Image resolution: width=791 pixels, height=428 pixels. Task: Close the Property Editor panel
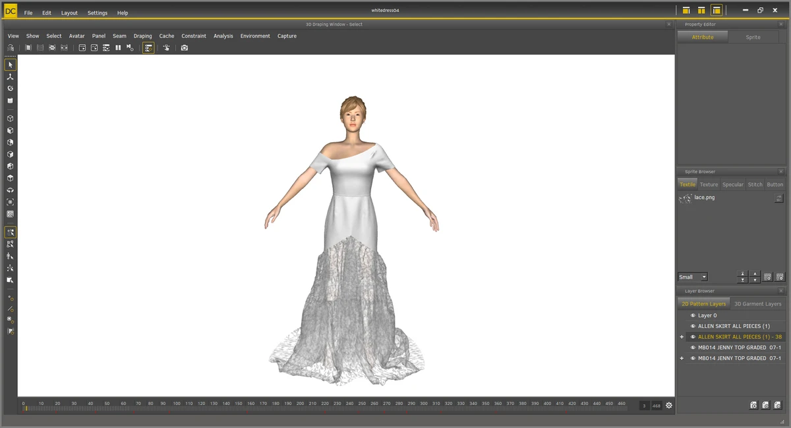[780, 24]
